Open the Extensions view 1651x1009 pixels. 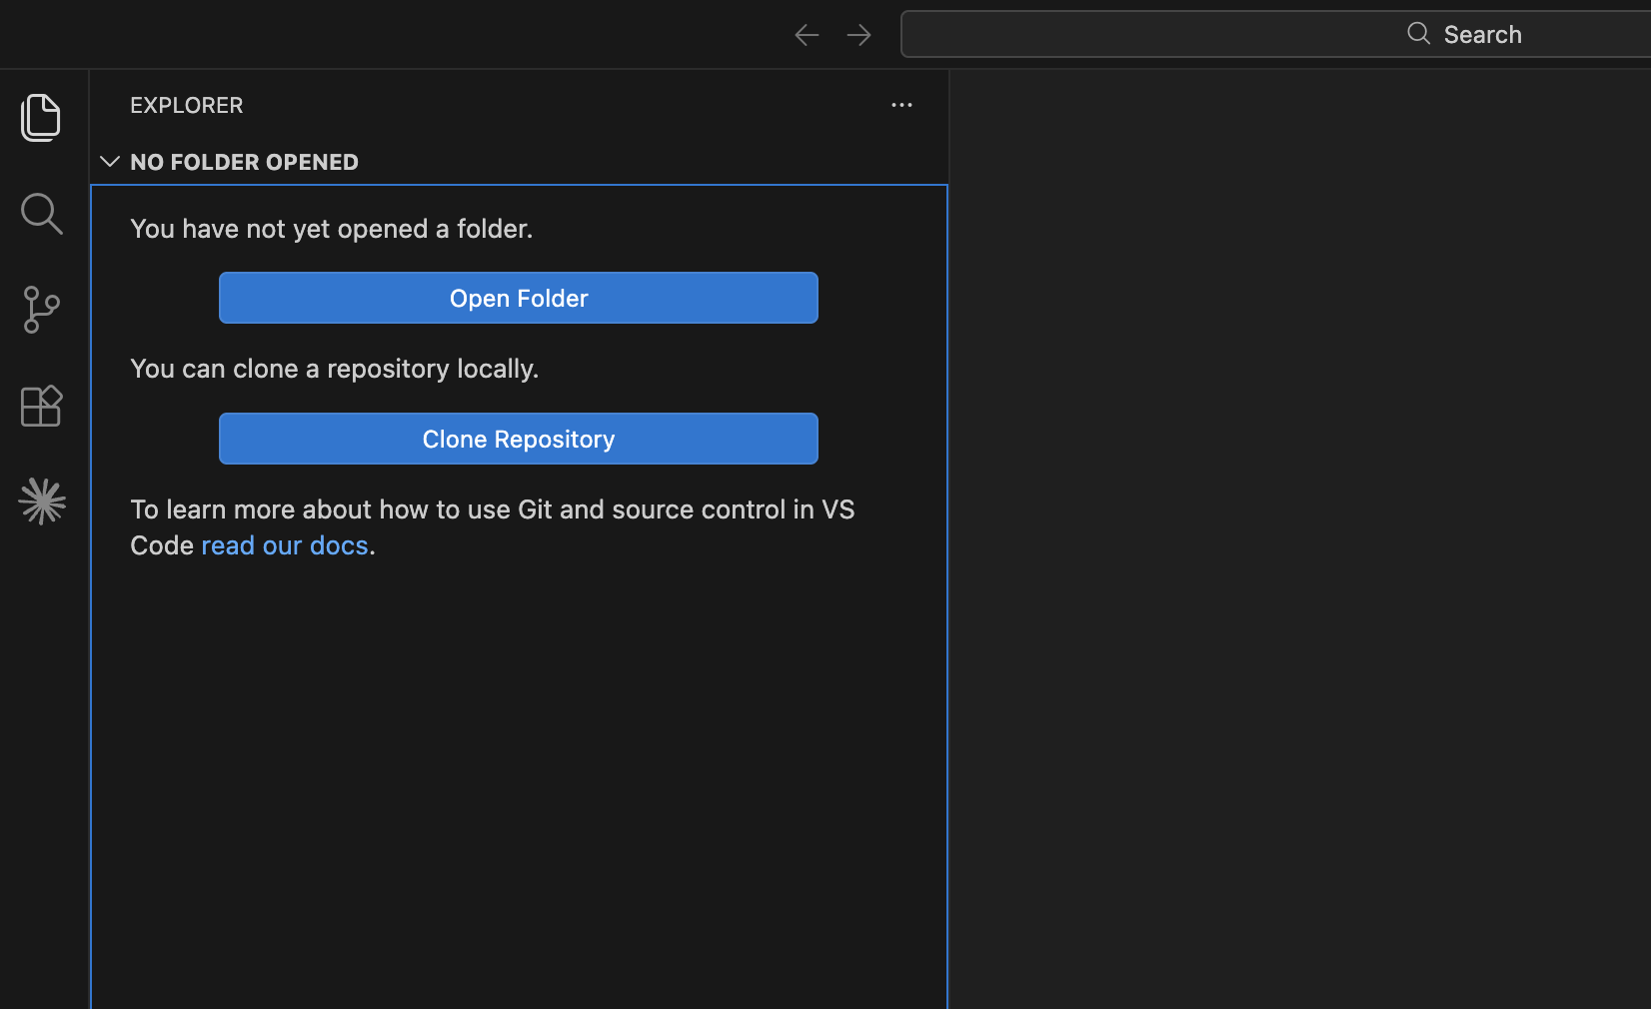41,406
